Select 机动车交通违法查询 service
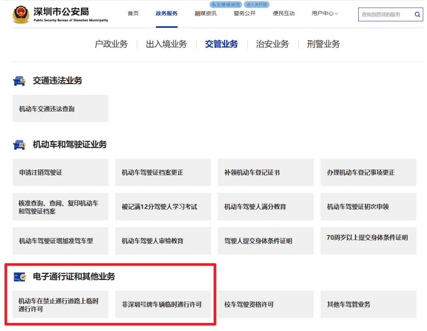 click(60, 108)
